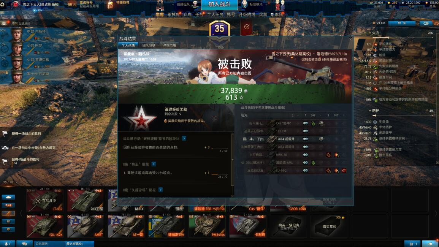The height and width of the screenshot is (247, 439).
Task: Expand the 标准模式 battle mode dropdown
Action: pyautogui.click(x=258, y=4)
